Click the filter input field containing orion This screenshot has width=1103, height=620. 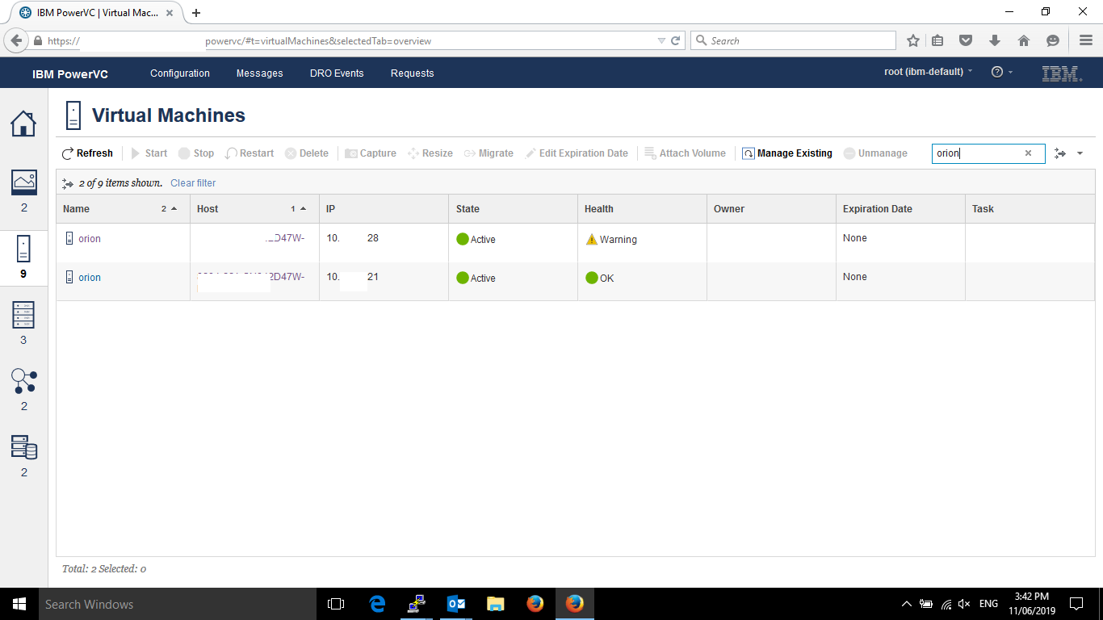977,153
